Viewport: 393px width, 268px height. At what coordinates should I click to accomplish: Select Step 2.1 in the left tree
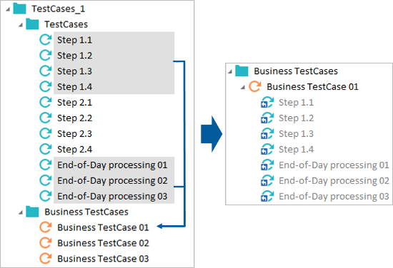tap(74, 103)
